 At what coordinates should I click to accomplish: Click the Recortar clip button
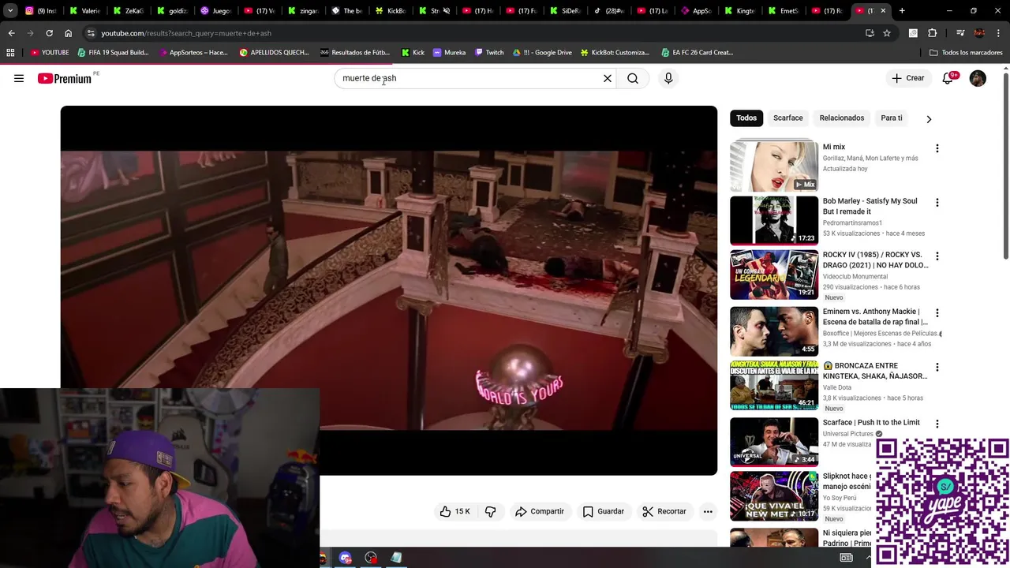pyautogui.click(x=664, y=511)
